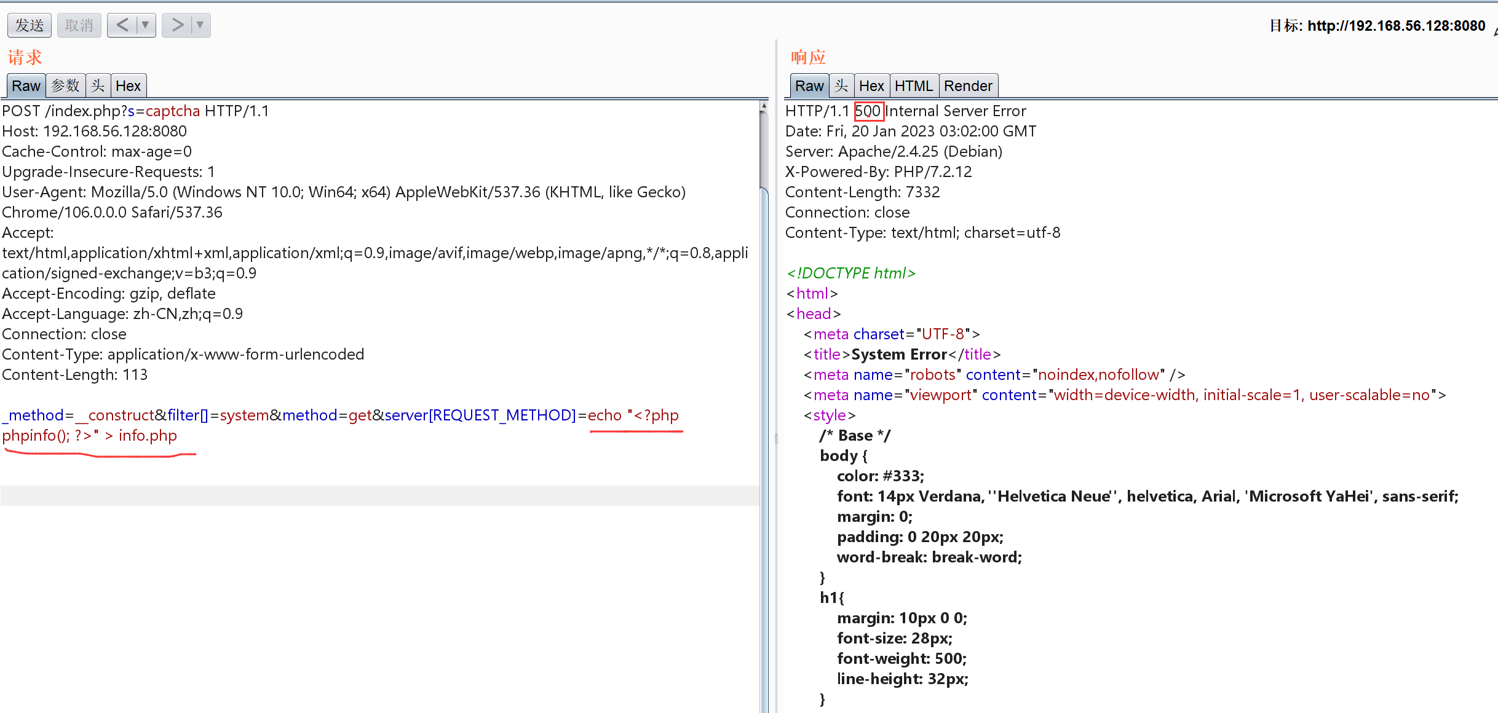Click the Server: Apache/2.4.25 (Debian) line
This screenshot has height=713, width=1498.
pyautogui.click(x=894, y=152)
